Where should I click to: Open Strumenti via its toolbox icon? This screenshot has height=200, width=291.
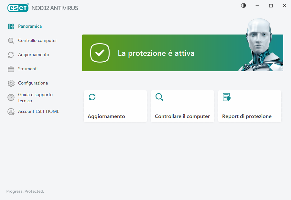pos(11,69)
